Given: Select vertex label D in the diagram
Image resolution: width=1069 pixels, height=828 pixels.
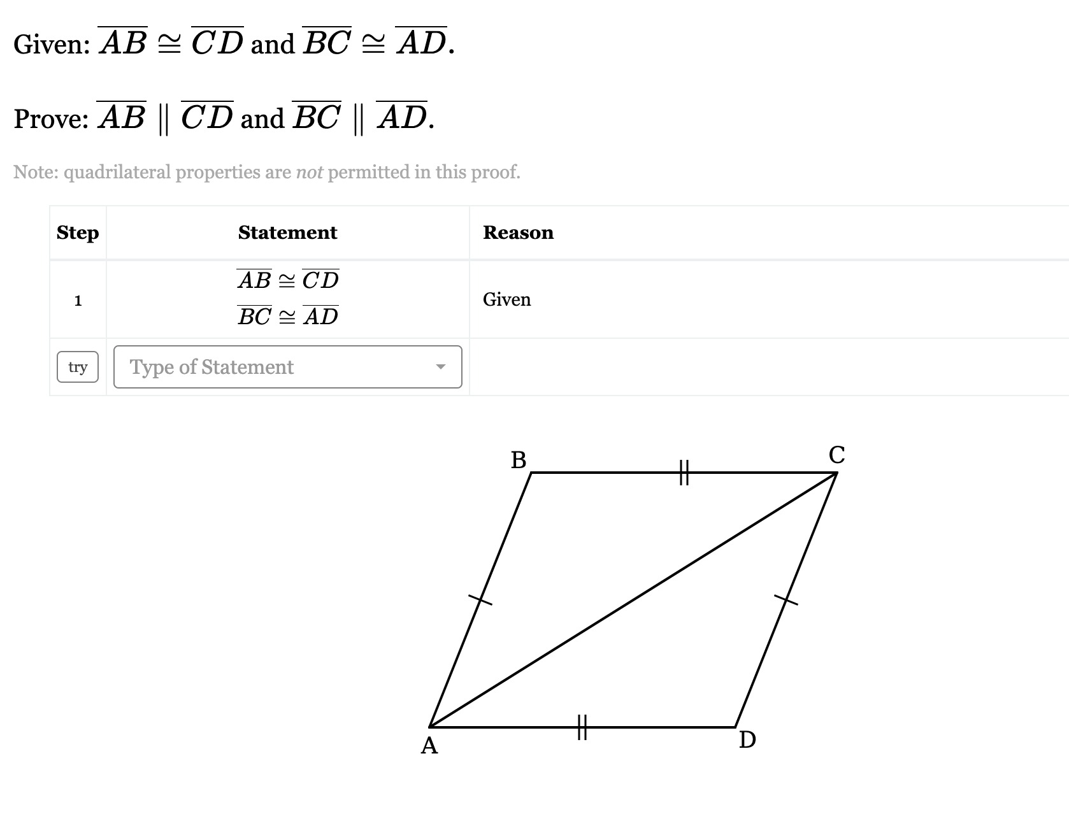Looking at the screenshot, I should point(747,740).
